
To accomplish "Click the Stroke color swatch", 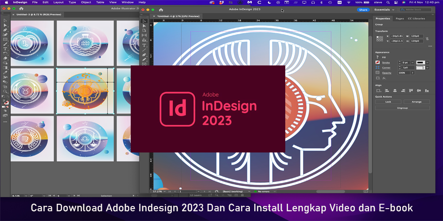I will click(377, 62).
